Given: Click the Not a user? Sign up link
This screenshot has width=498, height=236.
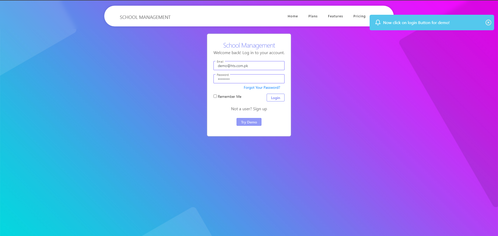Looking at the screenshot, I should pos(249,109).
